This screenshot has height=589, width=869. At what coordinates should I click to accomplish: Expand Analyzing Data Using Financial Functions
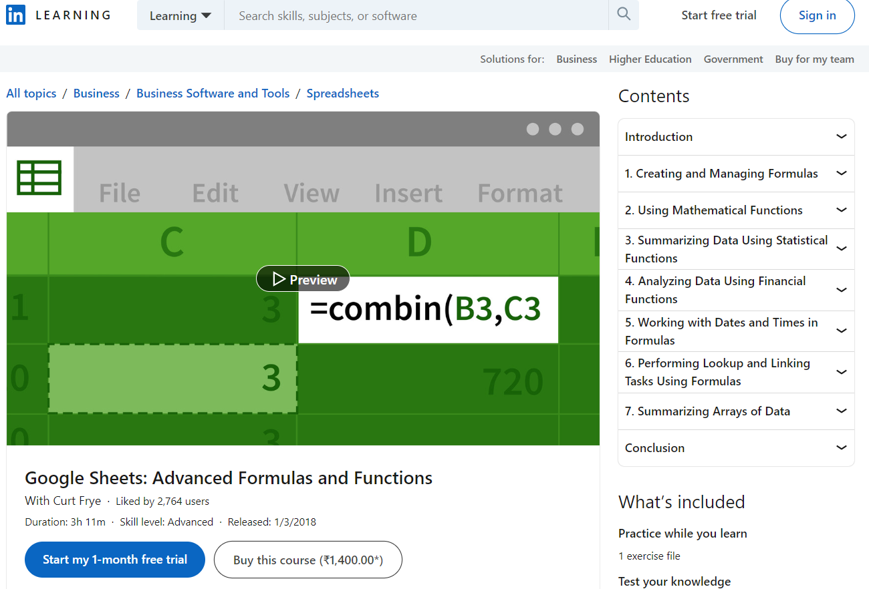[736, 290]
